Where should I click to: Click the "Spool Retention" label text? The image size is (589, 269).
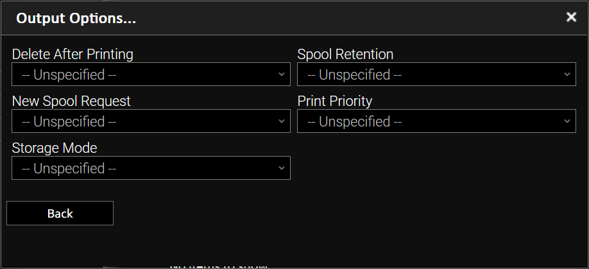[x=345, y=54]
